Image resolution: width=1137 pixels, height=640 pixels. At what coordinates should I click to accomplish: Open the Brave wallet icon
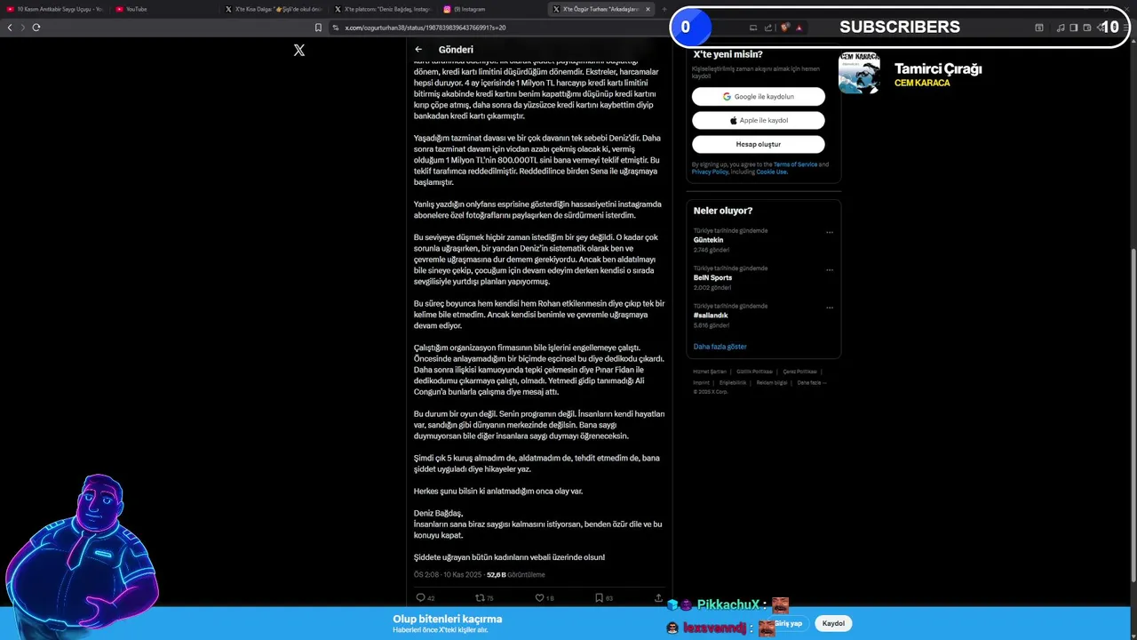point(1087,28)
